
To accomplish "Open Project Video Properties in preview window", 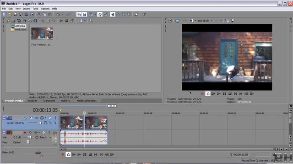I will 170,20.
